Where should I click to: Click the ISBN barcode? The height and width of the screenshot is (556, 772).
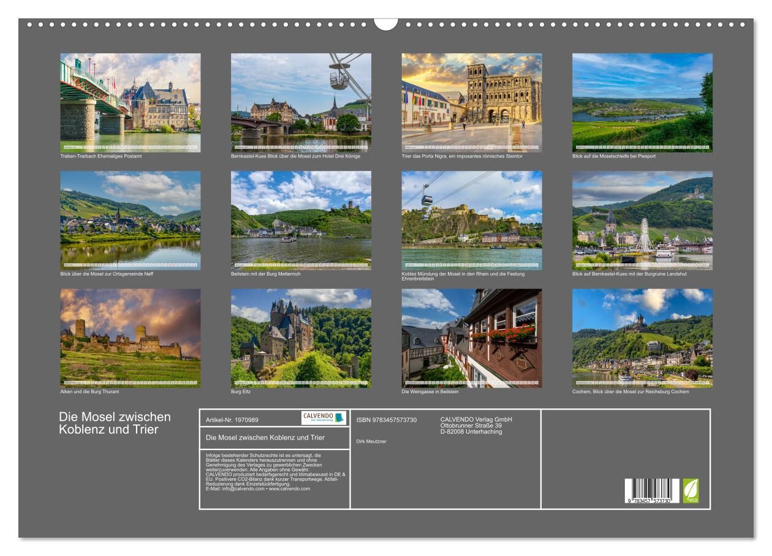coord(651,490)
